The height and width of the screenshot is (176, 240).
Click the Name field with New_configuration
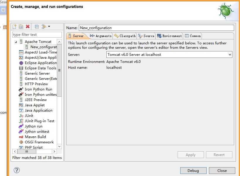pyautogui.click(x=156, y=28)
